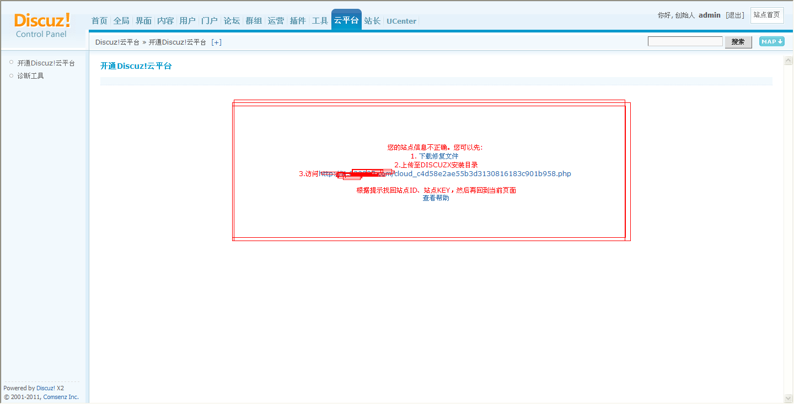Add page to favorites with [+]

pyautogui.click(x=217, y=42)
